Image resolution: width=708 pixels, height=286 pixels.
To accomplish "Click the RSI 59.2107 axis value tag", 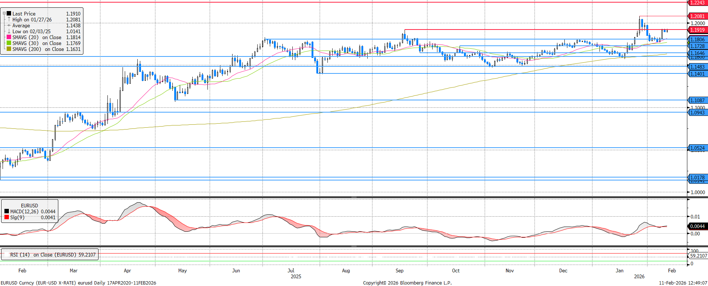I will pyautogui.click(x=698, y=256).
